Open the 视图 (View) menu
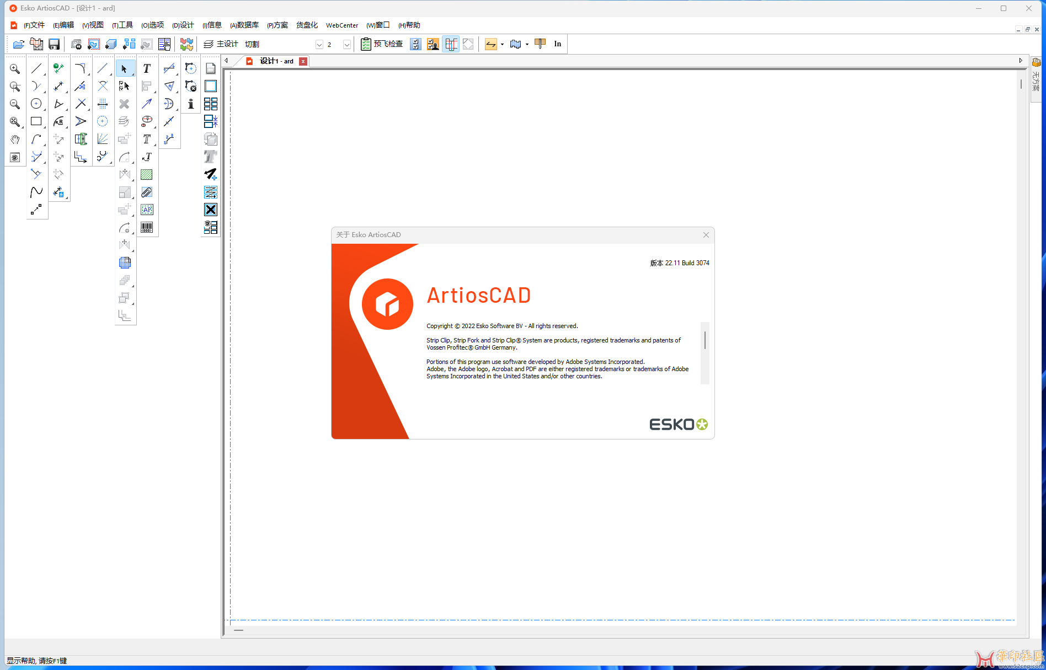 93,25
